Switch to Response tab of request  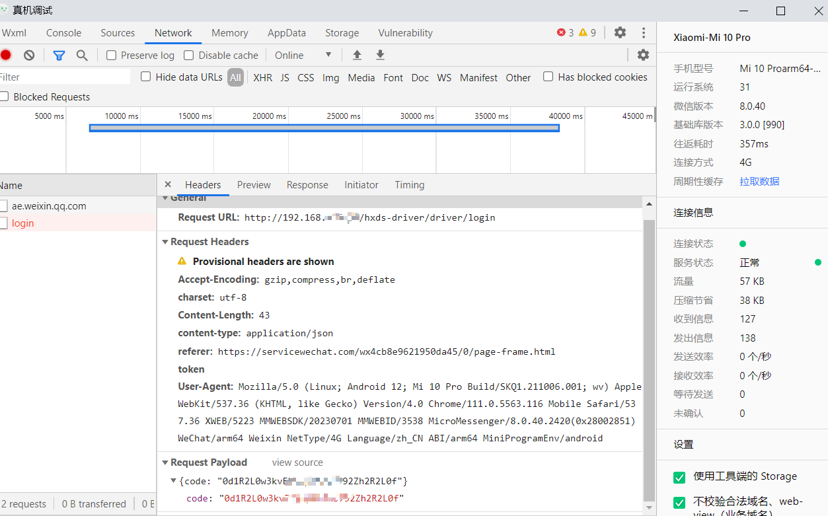(x=307, y=185)
